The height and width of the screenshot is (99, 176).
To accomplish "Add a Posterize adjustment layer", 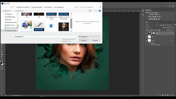I will tap(152, 19).
